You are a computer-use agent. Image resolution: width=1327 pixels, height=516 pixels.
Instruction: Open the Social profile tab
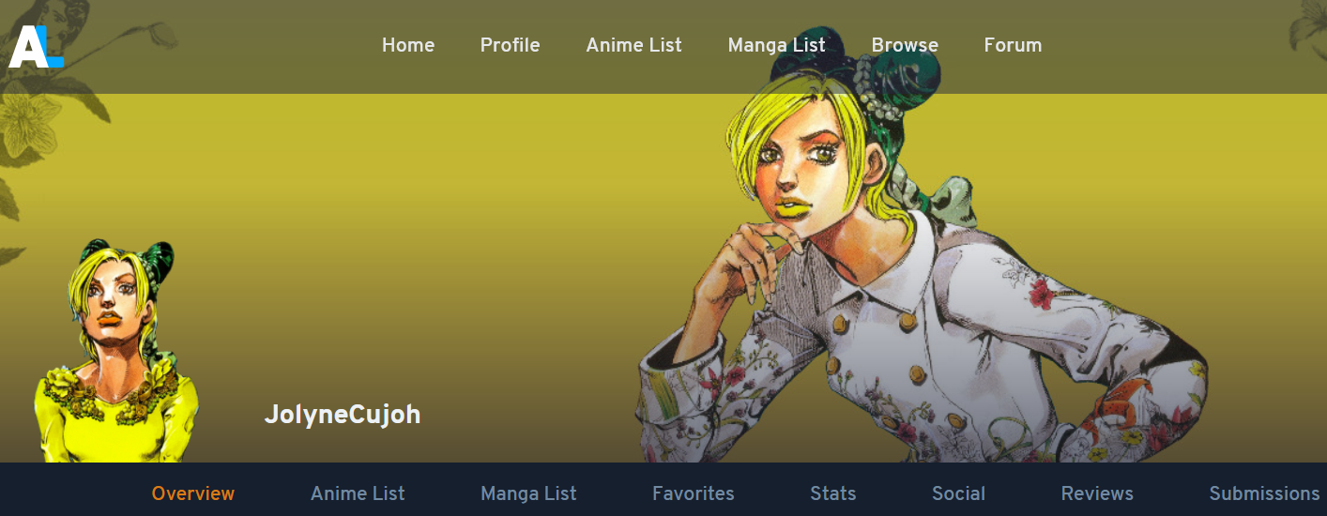pos(958,493)
